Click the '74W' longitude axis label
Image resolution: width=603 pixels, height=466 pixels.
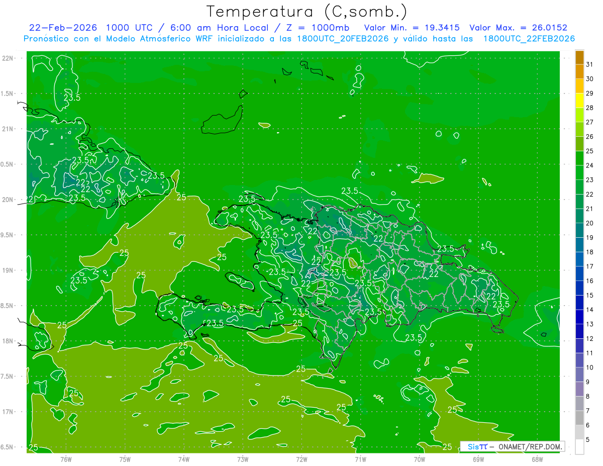click(184, 459)
